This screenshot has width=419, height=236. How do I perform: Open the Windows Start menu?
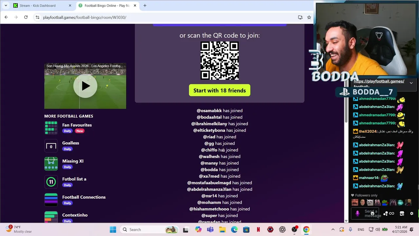point(113,229)
